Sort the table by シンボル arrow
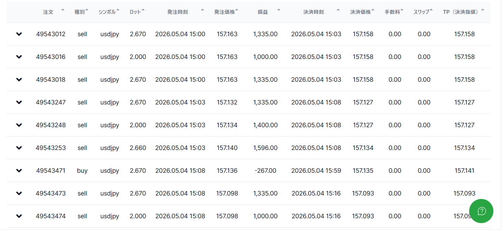 click(118, 10)
